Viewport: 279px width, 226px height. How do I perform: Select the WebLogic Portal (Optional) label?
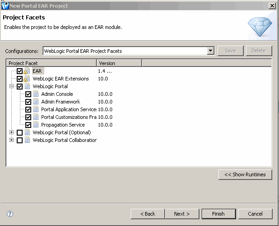point(62,132)
